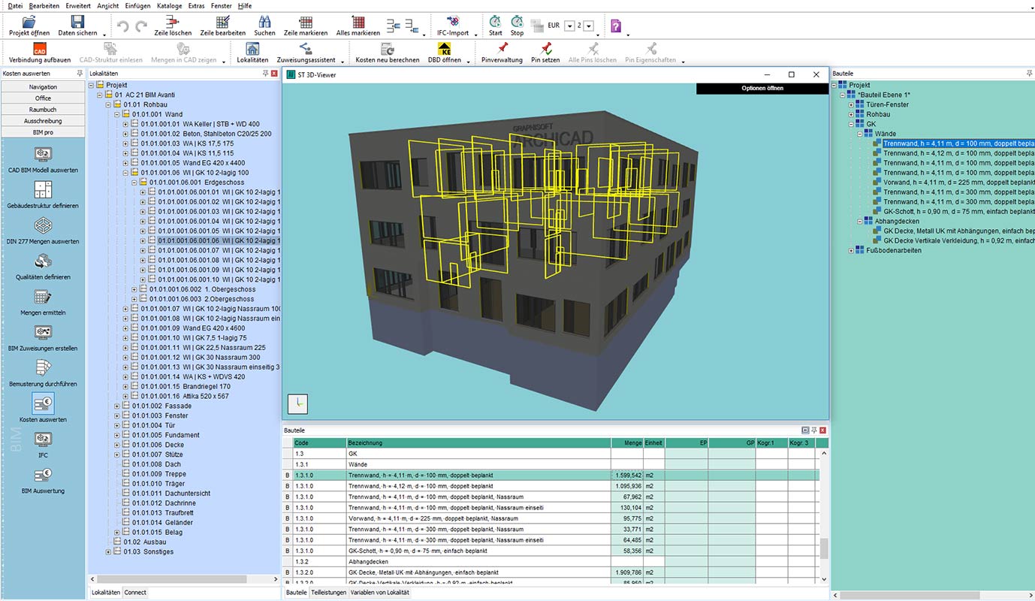1035x601 pixels.
Task: Open the Datei menu
Action: 15,5
